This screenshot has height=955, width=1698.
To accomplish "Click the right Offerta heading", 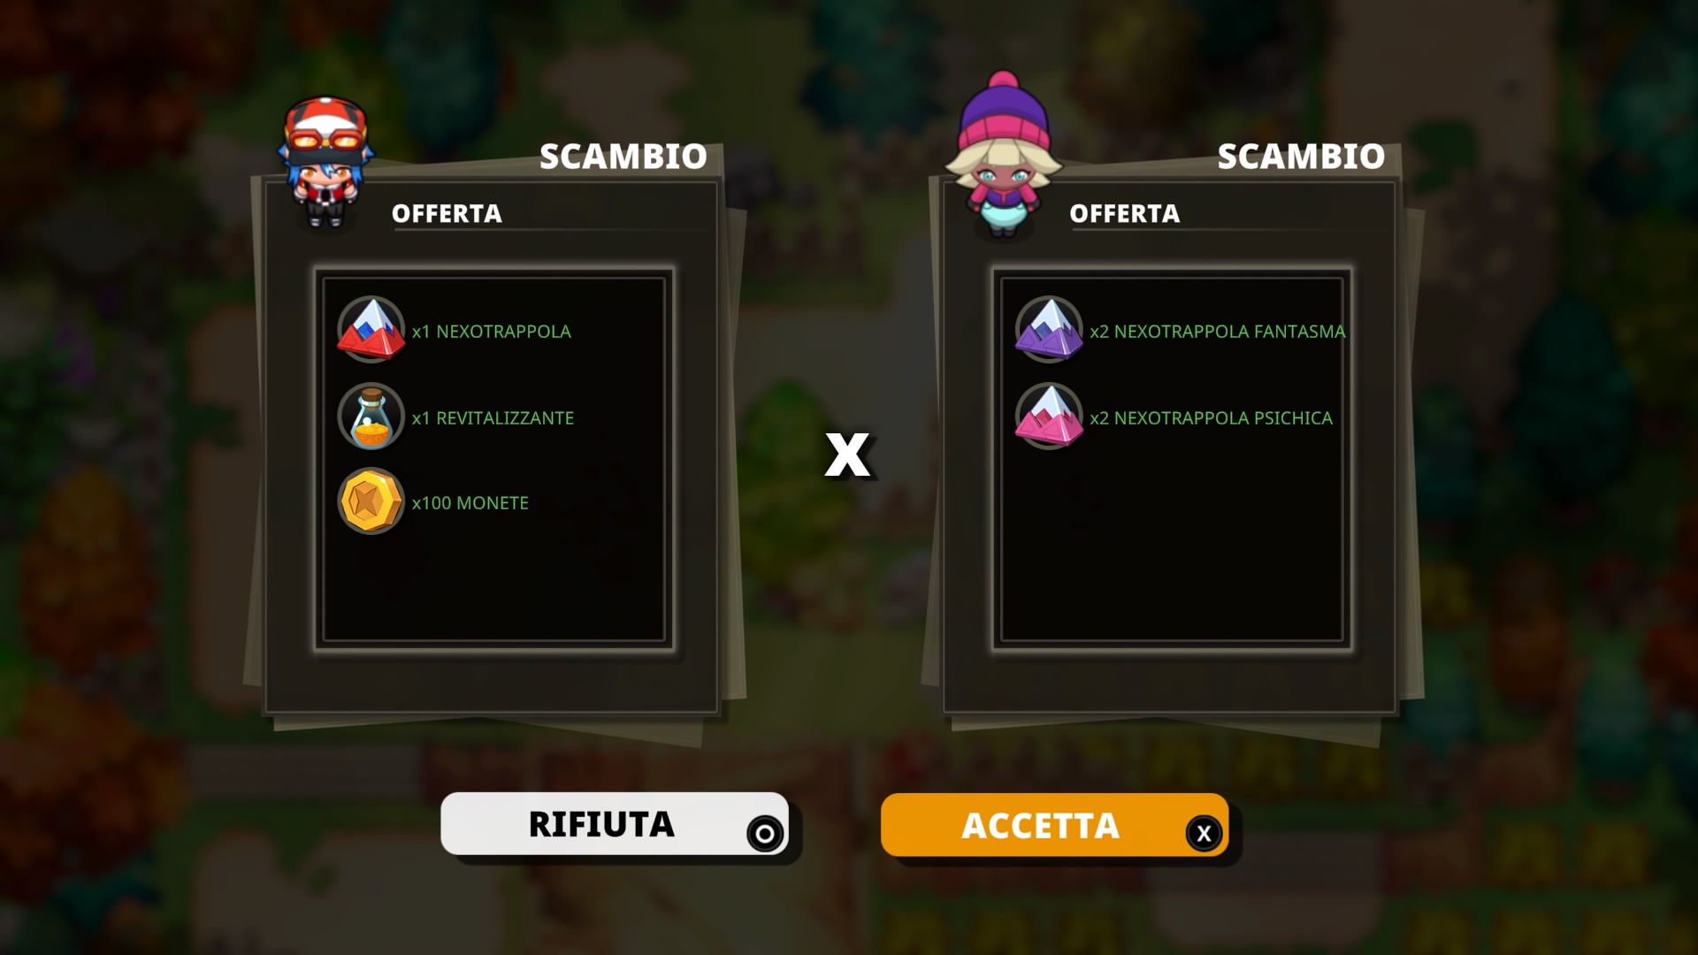I will (1125, 214).
